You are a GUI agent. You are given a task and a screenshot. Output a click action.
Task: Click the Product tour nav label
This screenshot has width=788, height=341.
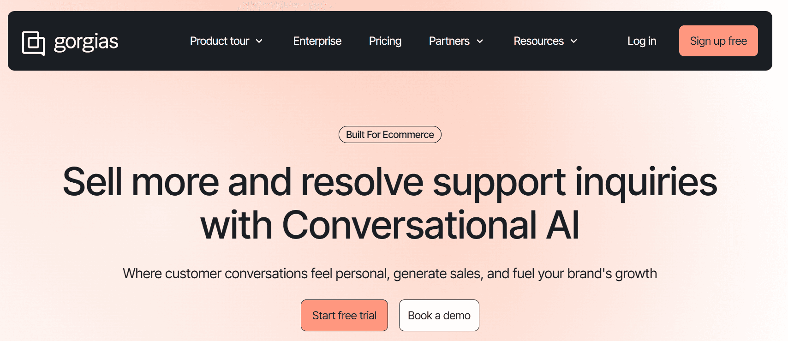tap(219, 41)
